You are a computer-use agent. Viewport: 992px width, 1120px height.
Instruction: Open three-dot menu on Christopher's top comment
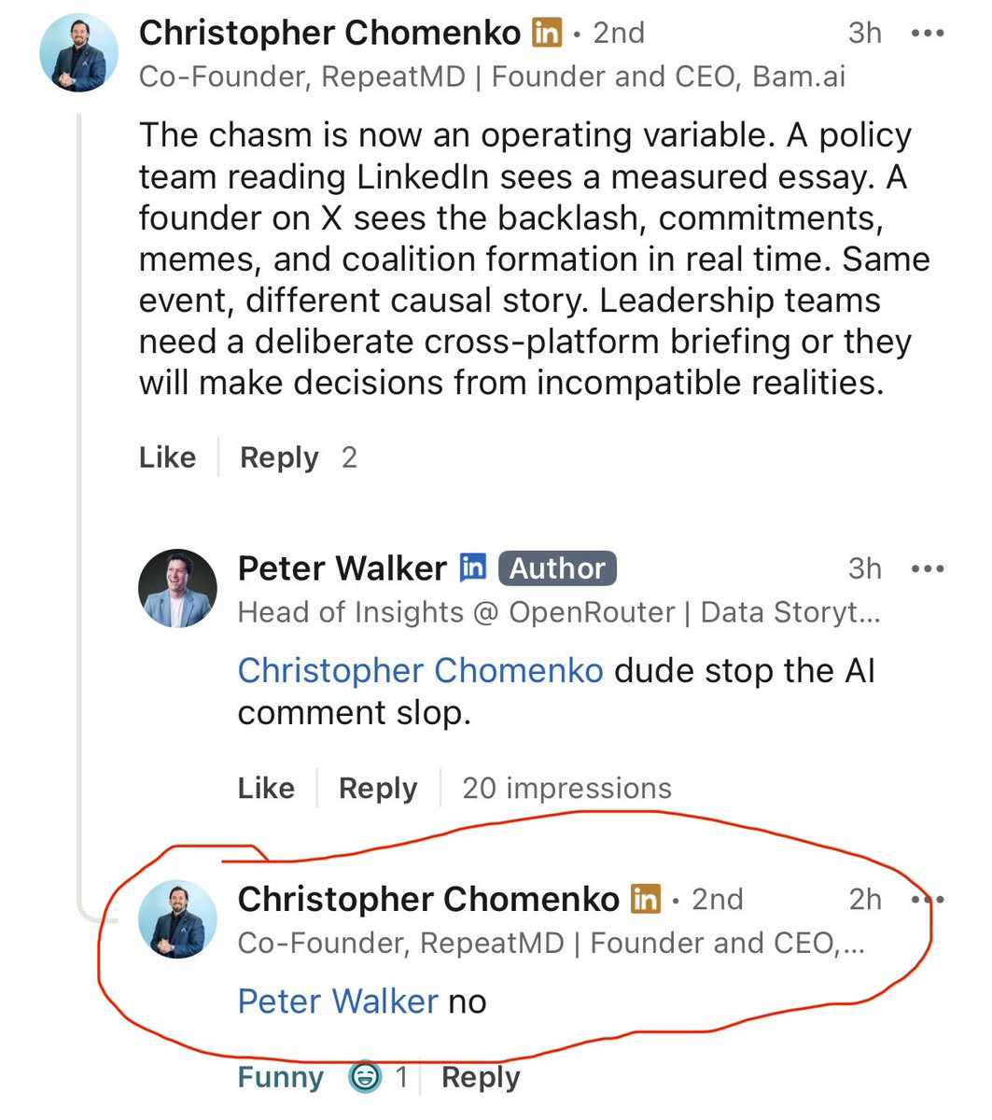click(927, 34)
